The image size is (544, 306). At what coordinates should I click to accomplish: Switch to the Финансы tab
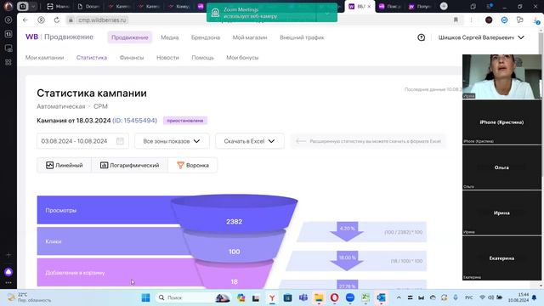[x=132, y=58]
